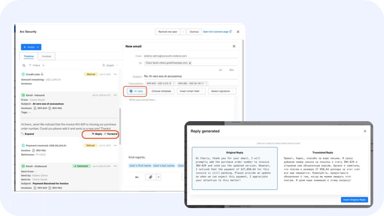The image size is (384, 216).
Task: Open more options for the Payment received entry
Action: click(x=115, y=145)
